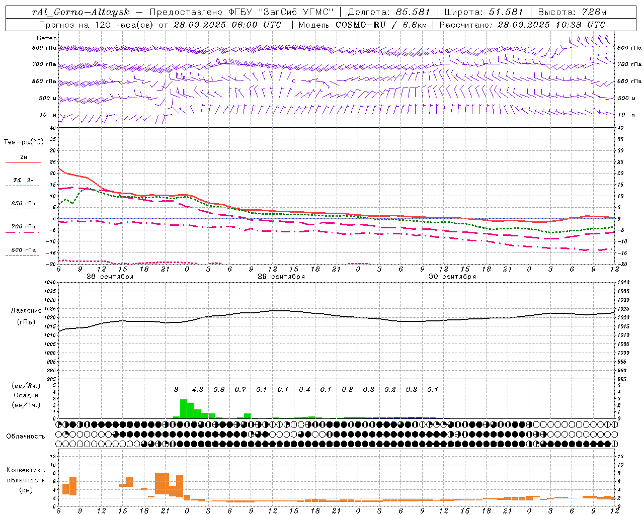Screen dimensions: 644x515
Task: Click the '0.2' three-hour precipitation value
Action: [x=390, y=389]
